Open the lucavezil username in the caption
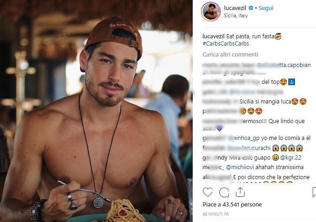The image size is (316, 222). (x=213, y=36)
